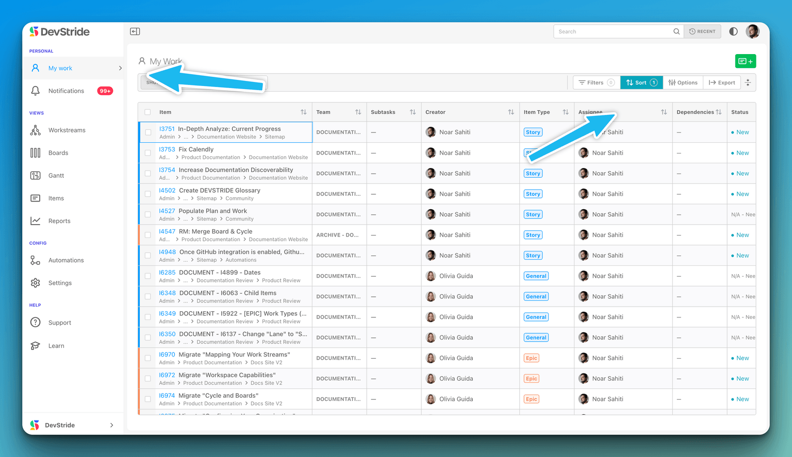Check the box for item I3751
792x457 pixels.
tap(148, 132)
